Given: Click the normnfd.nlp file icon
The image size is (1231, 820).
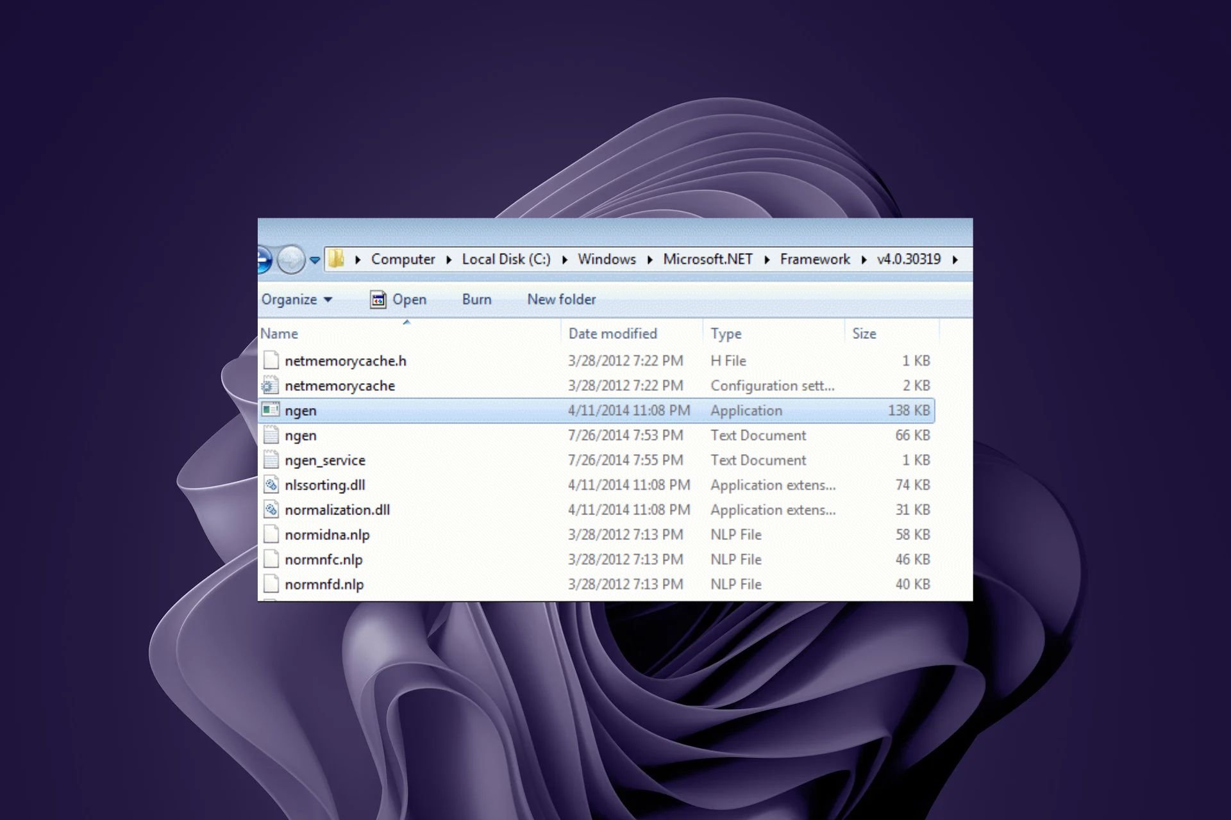Looking at the screenshot, I should (x=271, y=584).
